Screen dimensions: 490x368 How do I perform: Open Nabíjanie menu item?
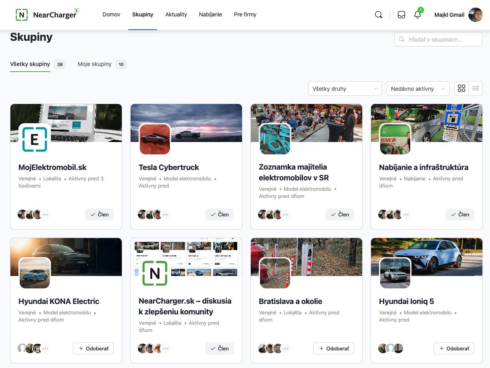click(210, 14)
